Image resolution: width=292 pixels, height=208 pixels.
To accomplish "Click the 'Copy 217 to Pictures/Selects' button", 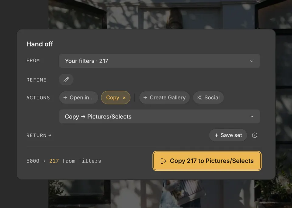I will click(207, 161).
